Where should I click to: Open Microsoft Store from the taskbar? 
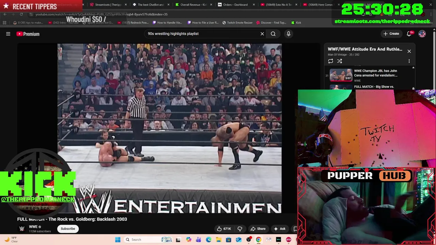tap(228, 240)
